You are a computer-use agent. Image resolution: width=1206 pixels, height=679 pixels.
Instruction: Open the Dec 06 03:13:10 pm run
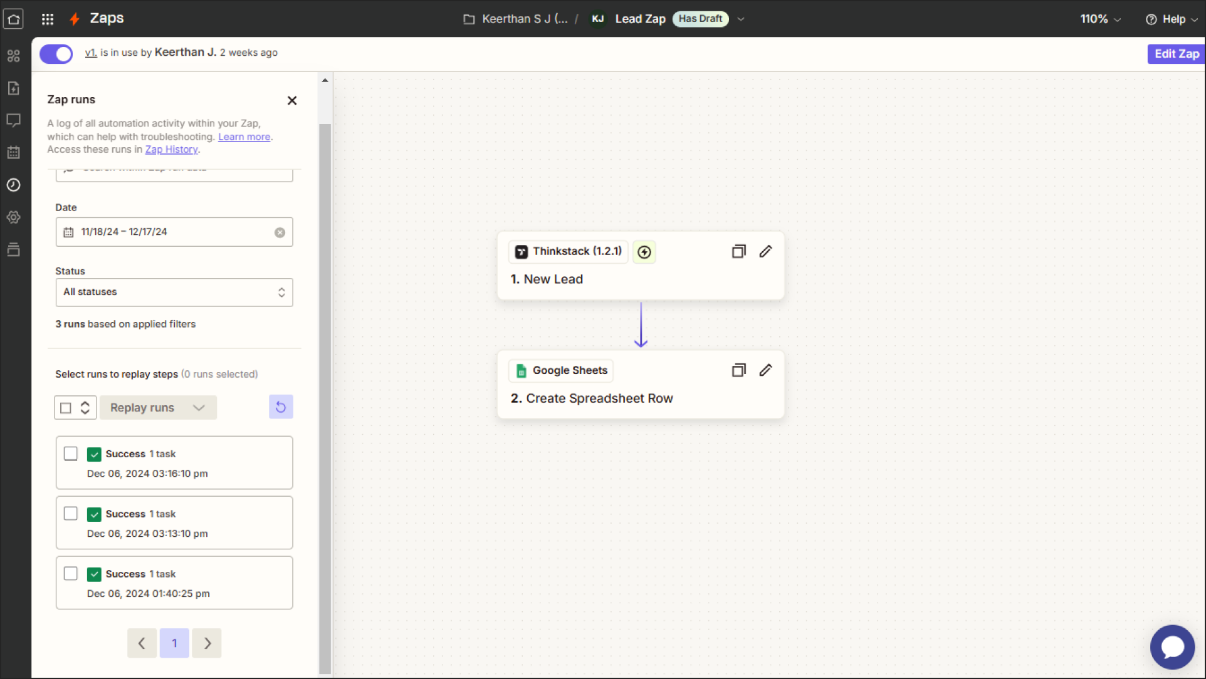(174, 523)
